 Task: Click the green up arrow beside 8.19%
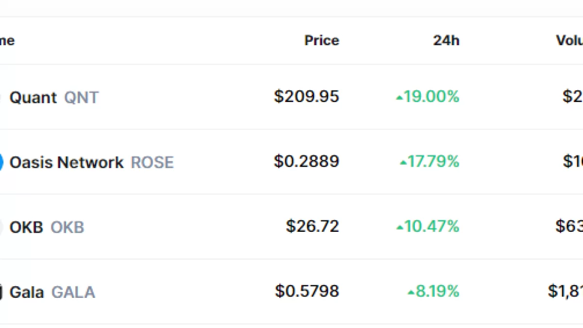(x=411, y=293)
